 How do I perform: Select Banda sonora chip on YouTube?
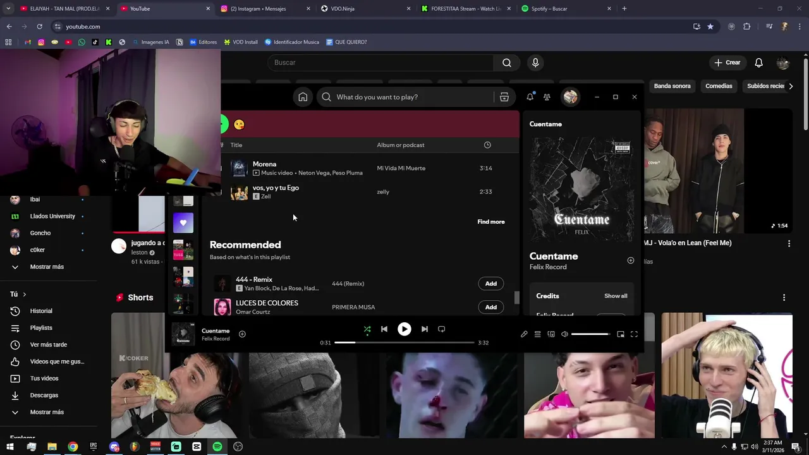(x=672, y=86)
